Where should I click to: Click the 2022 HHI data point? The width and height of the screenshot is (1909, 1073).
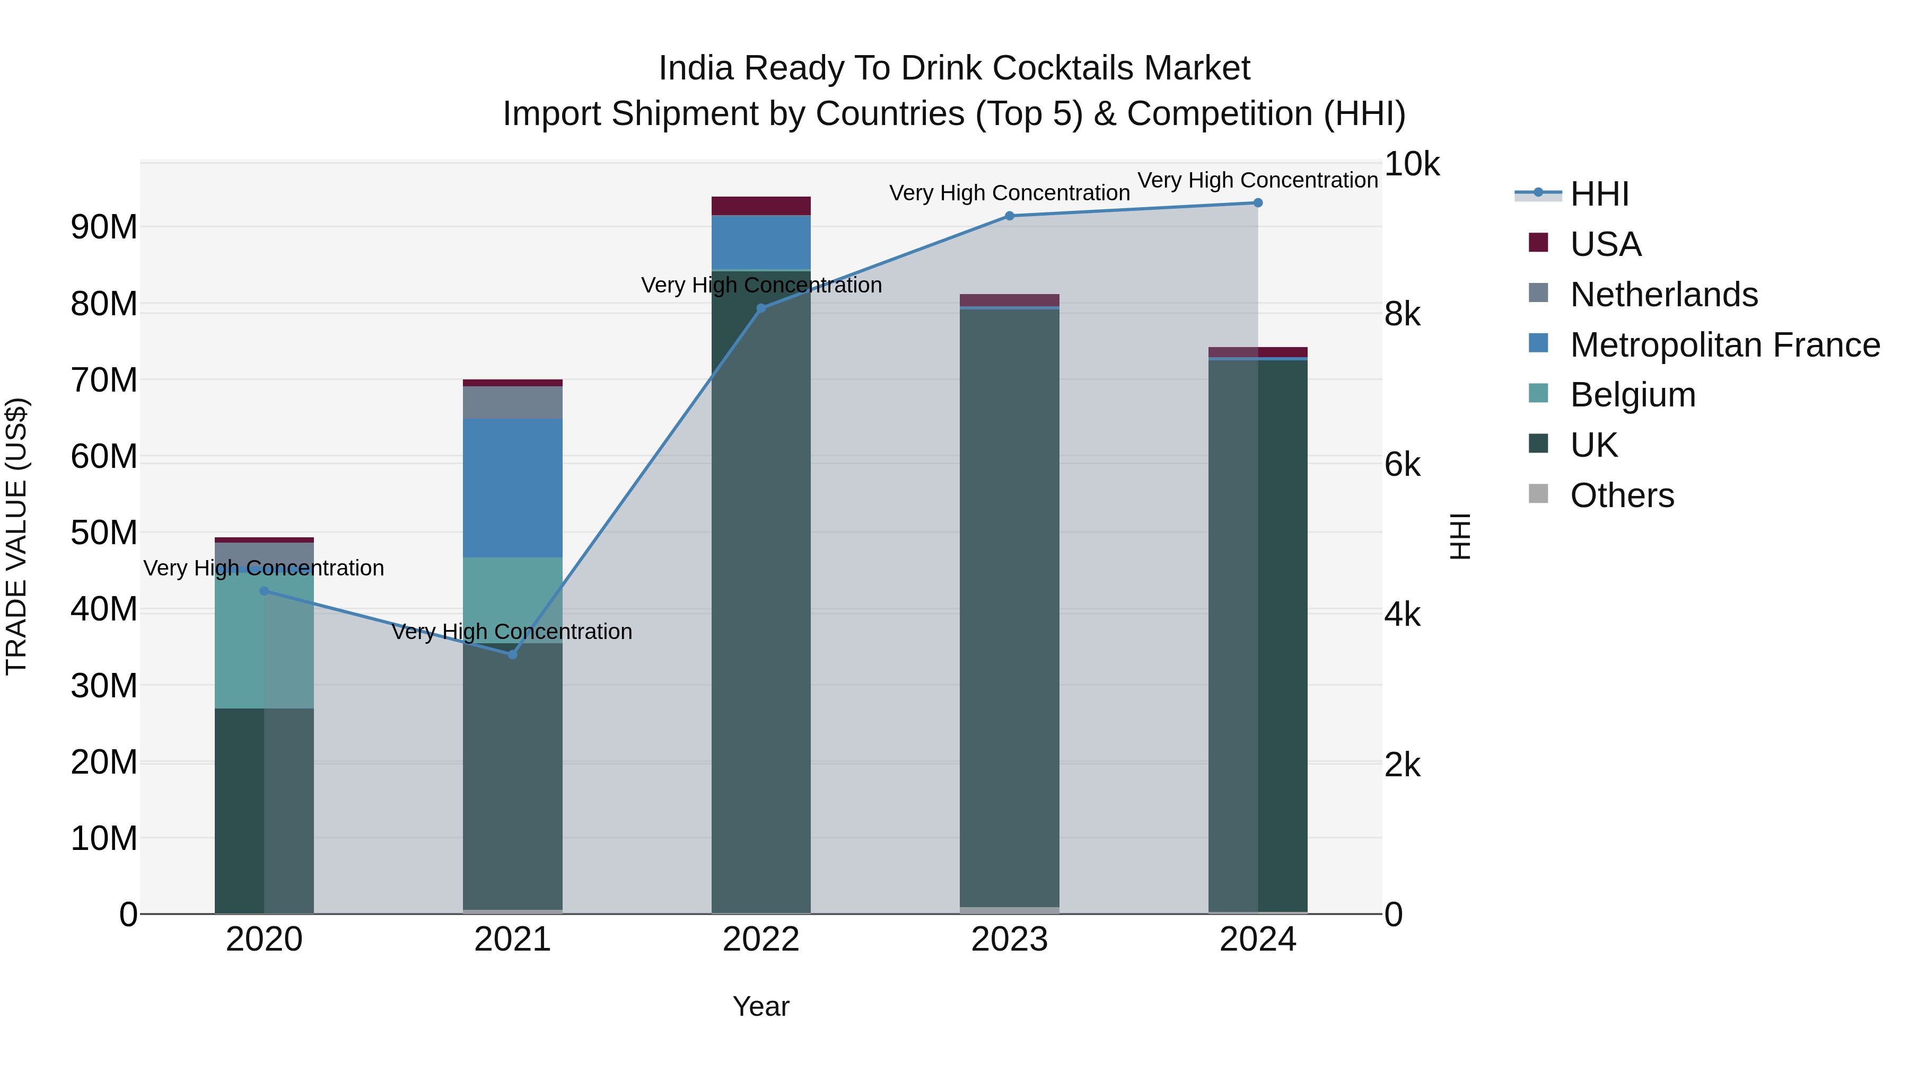[x=761, y=308]
